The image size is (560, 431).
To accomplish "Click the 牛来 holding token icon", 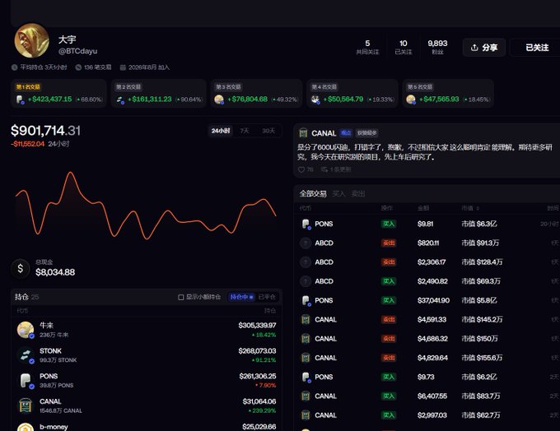I will pos(26,330).
